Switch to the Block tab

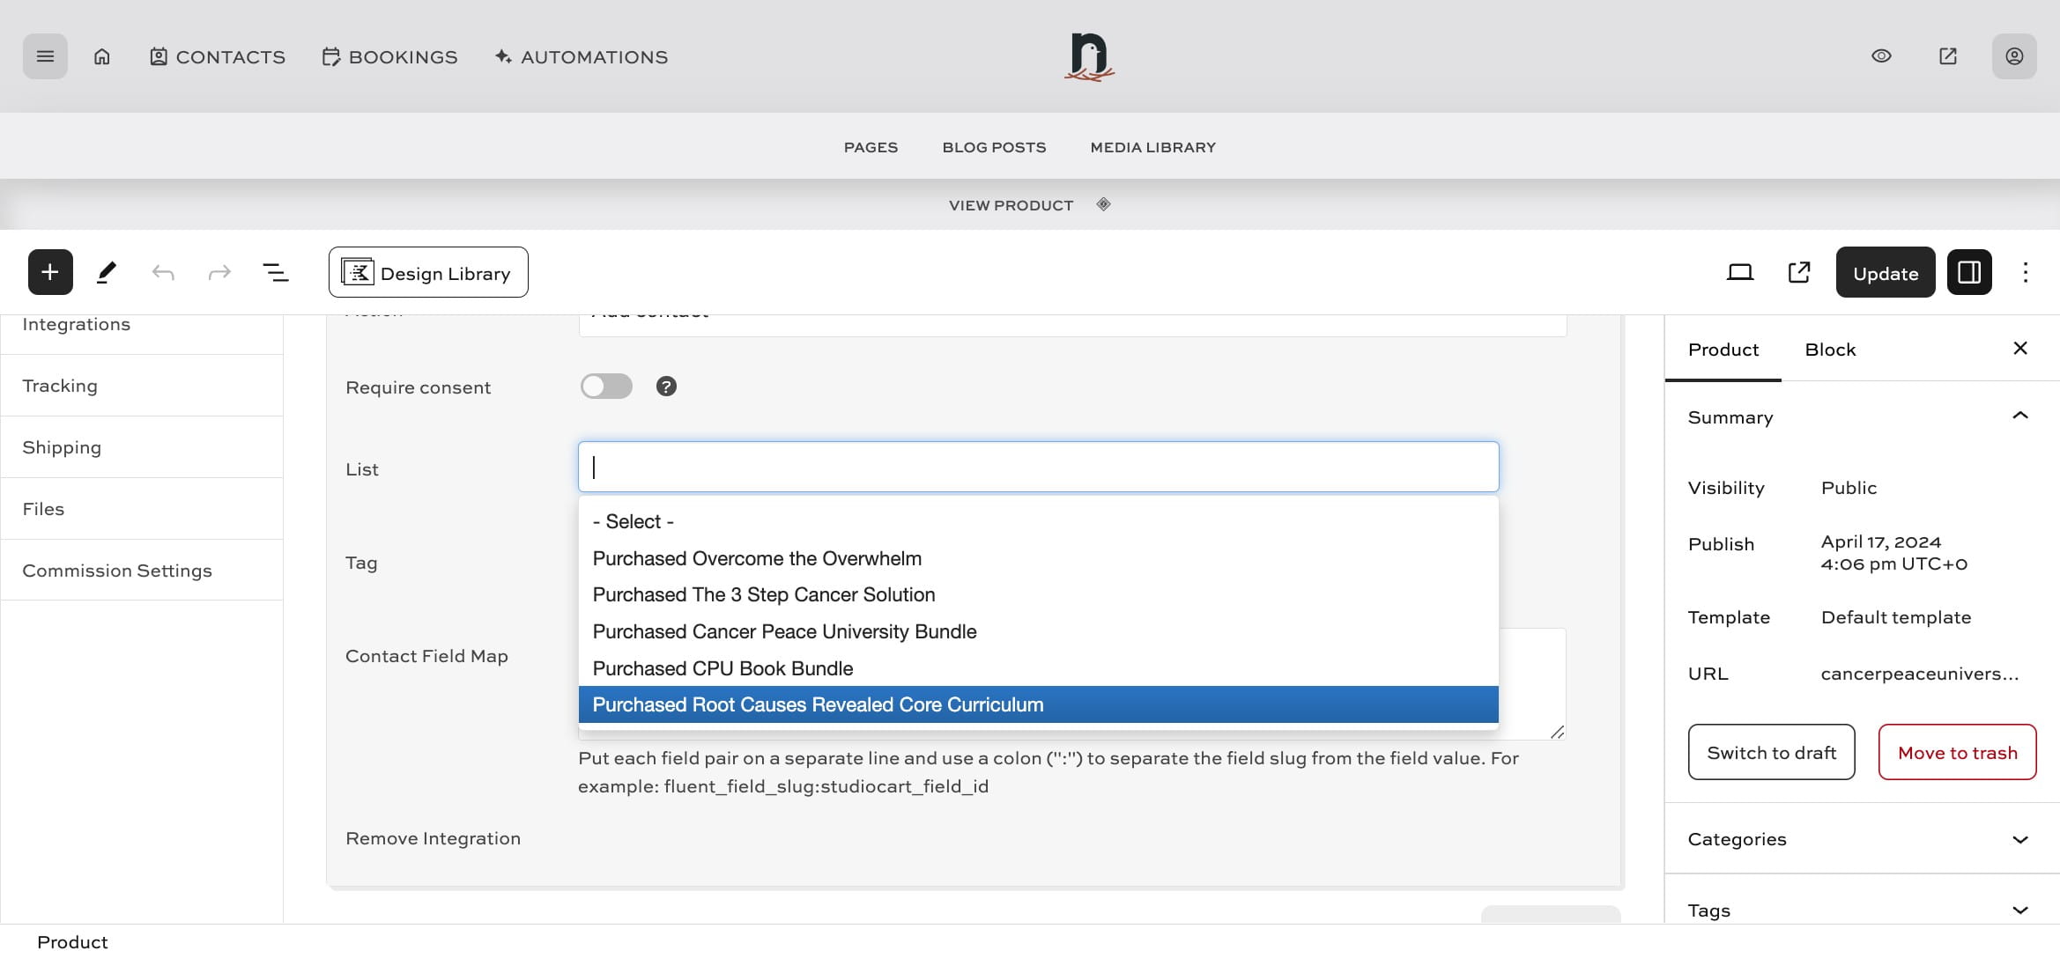[x=1830, y=350]
